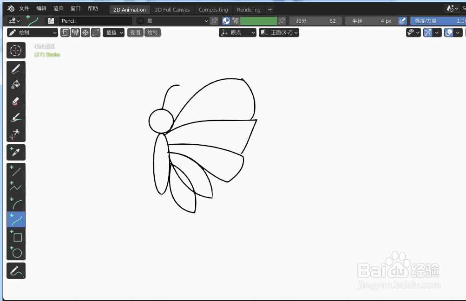Select the Arc tool
466x301 pixels.
[16, 203]
